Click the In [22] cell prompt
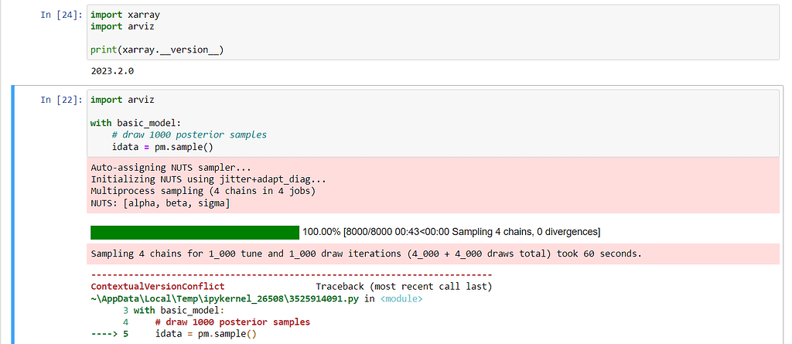The image size is (792, 344). point(60,100)
